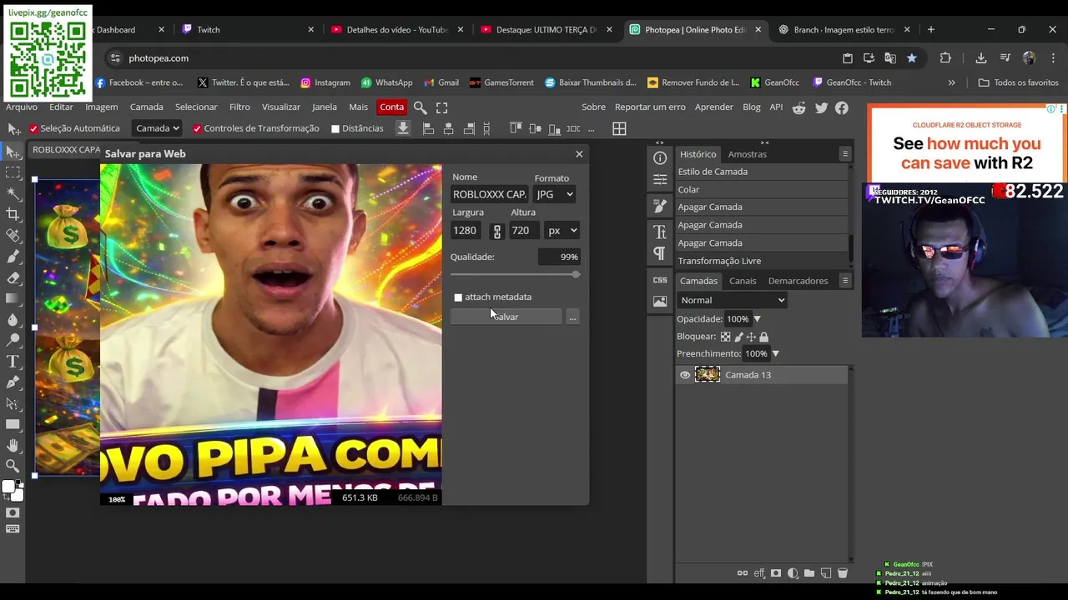1068x600 pixels.
Task: Open Reportar um erro link
Action: point(650,107)
